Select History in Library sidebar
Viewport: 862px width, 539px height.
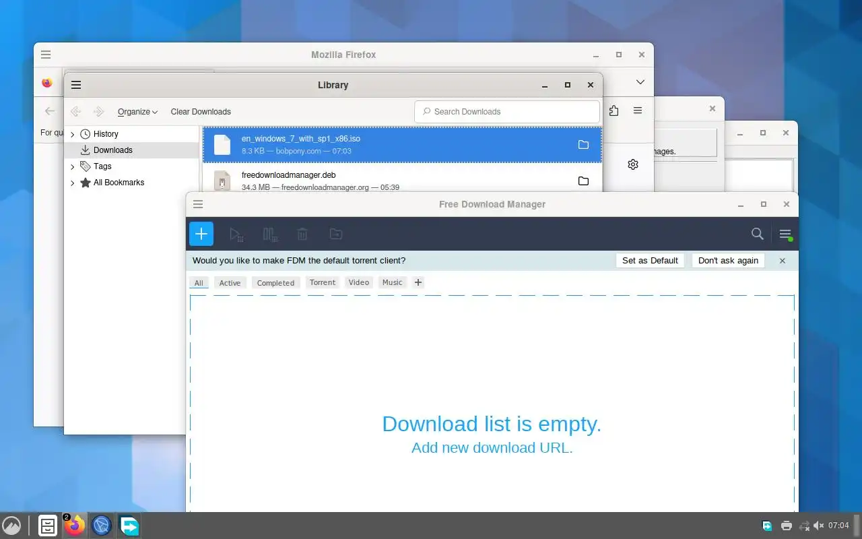[x=106, y=134]
